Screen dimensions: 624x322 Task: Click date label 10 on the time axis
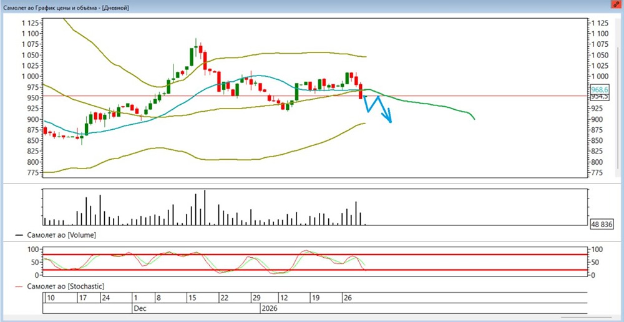coord(51,298)
